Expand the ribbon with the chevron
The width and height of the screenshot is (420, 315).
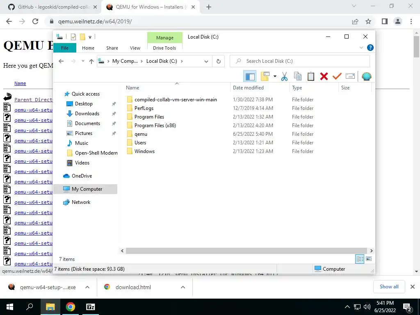[361, 48]
